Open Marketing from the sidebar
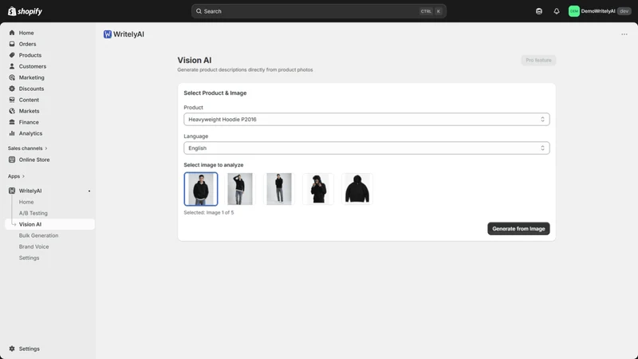 pos(32,77)
